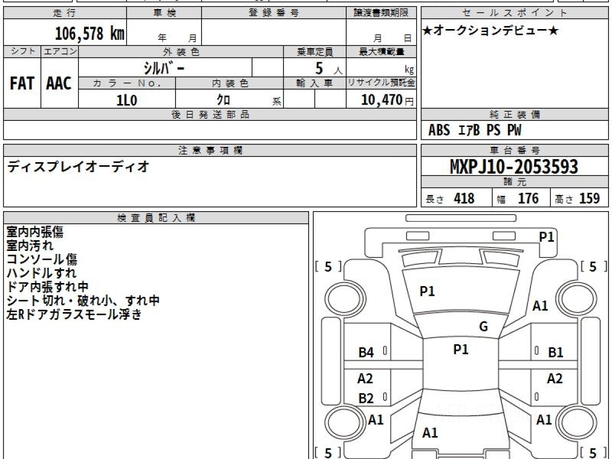This screenshot has height=459, width=612.
Task: Click the 注意事項欄 header bar
Action: (210, 150)
